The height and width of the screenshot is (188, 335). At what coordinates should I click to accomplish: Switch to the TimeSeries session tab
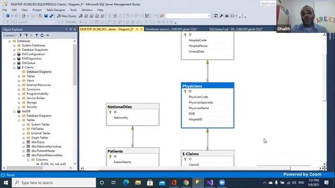(x=171, y=29)
